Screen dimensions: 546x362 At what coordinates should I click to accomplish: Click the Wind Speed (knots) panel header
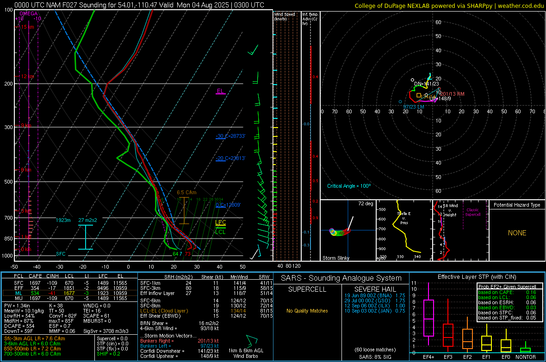pyautogui.click(x=285, y=16)
